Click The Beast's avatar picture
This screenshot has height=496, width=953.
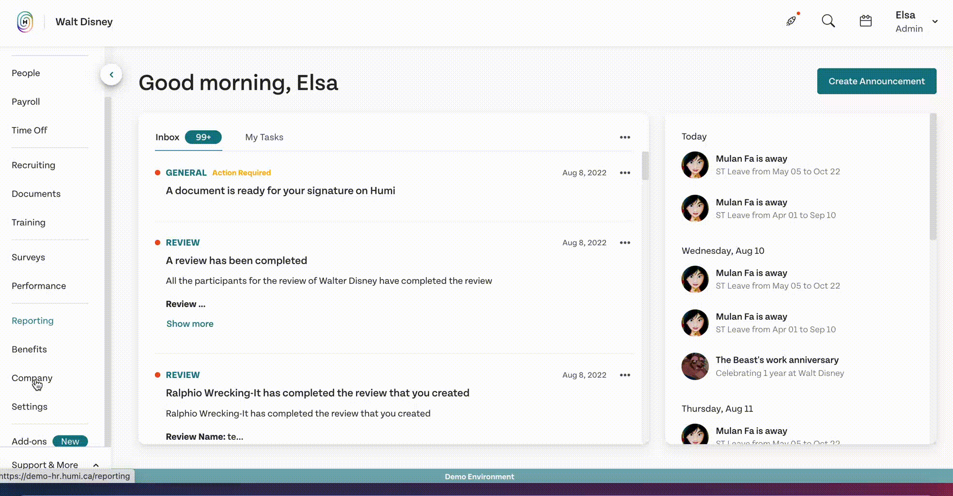coord(695,367)
